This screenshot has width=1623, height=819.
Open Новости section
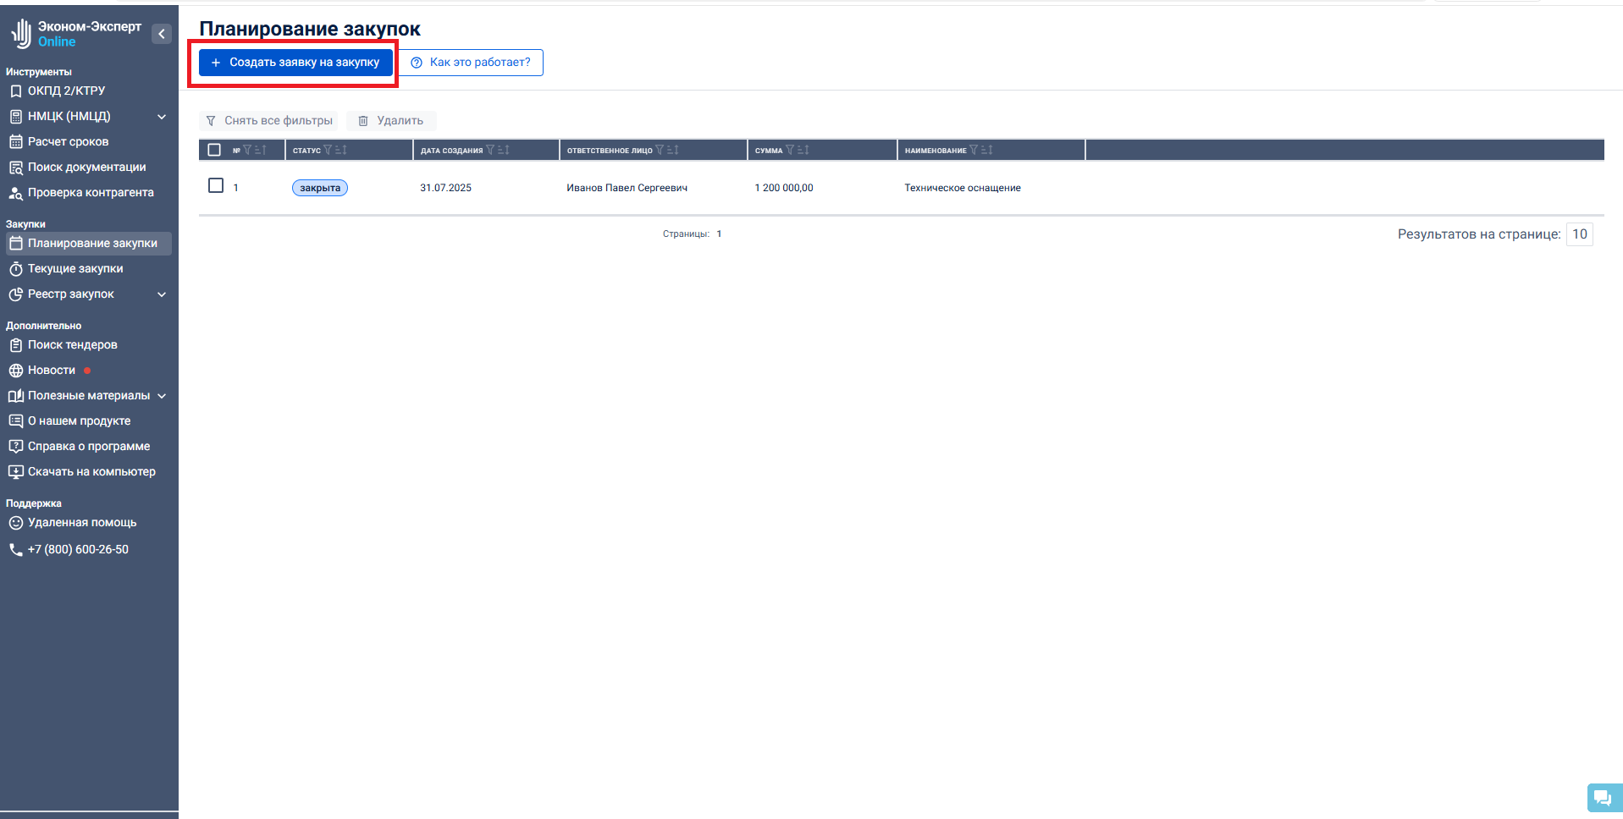click(51, 370)
